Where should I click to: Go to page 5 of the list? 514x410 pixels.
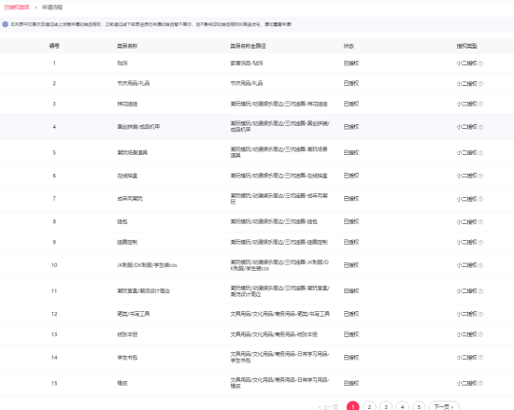(419, 406)
